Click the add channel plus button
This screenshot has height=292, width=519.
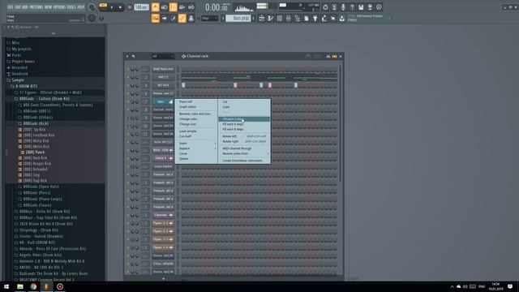[x=164, y=279]
